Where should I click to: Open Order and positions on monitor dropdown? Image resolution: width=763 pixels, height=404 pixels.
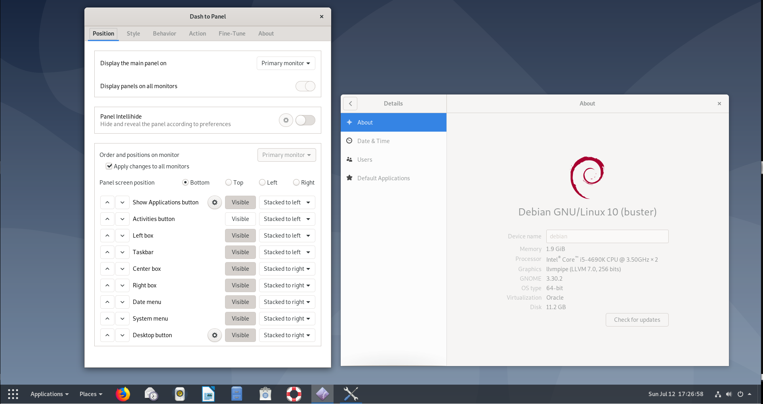pos(287,155)
